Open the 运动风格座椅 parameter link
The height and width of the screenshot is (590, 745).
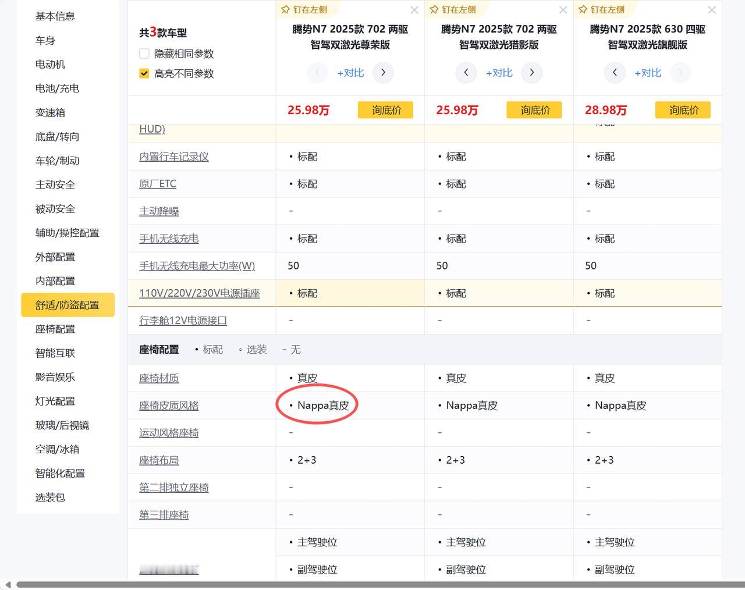pyautogui.click(x=169, y=433)
